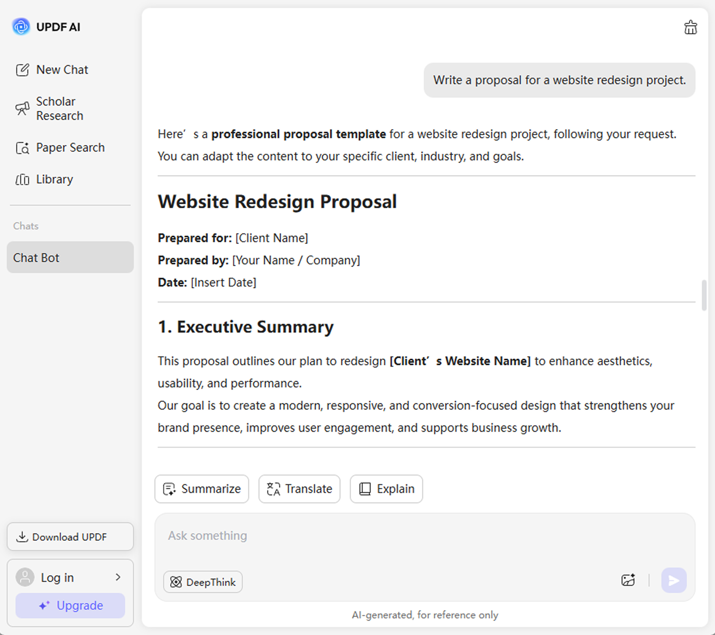Click the Summarize button

click(x=202, y=489)
